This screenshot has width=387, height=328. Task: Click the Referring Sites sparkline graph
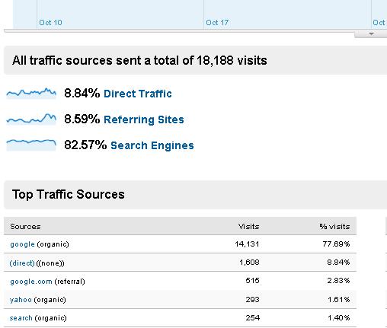click(x=31, y=119)
